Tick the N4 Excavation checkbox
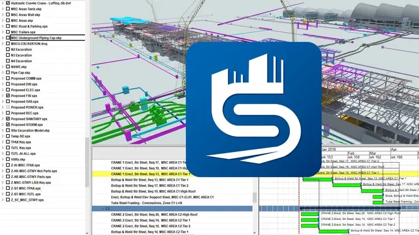Image resolution: width=419 pixels, height=235 pixels. [8, 61]
